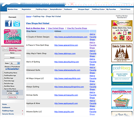Check the FabShopHop News checkbox

tap(3, 72)
